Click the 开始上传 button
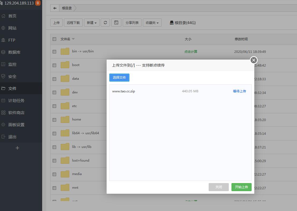 tap(241, 187)
